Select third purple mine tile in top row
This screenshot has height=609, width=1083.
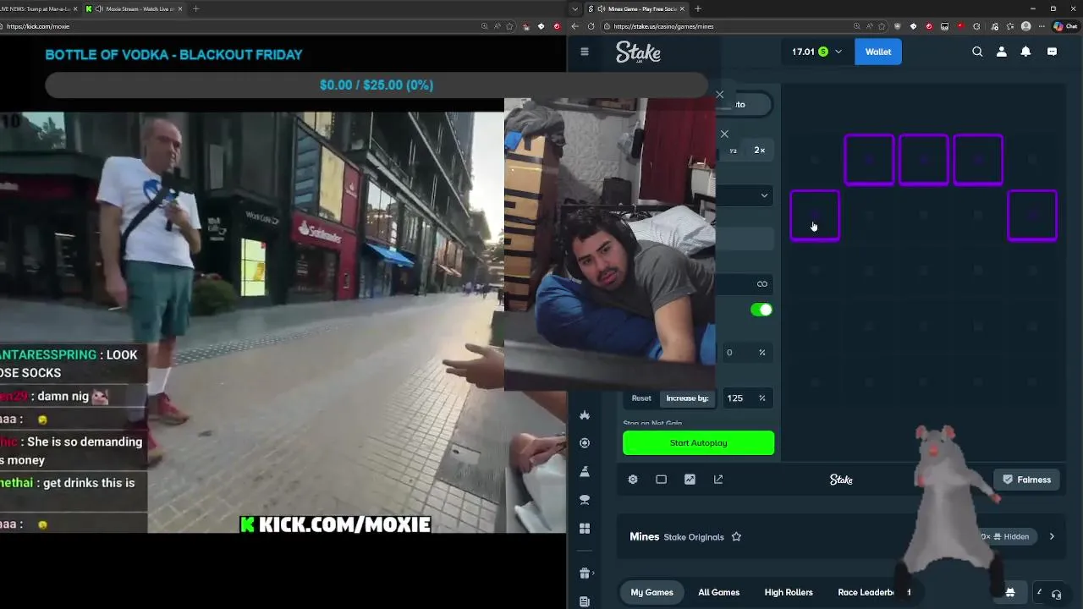(x=978, y=160)
